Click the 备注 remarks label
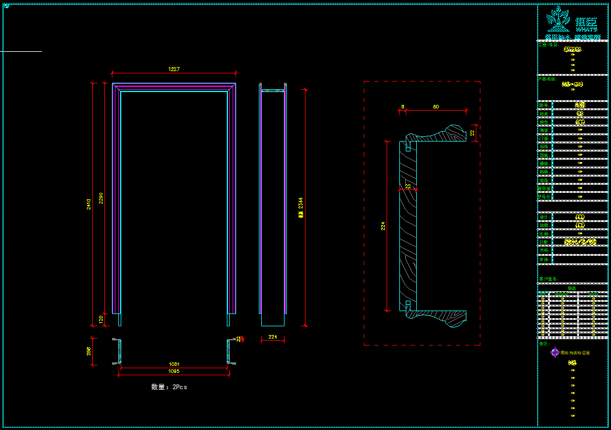The width and height of the screenshot is (611, 430). pos(545,344)
